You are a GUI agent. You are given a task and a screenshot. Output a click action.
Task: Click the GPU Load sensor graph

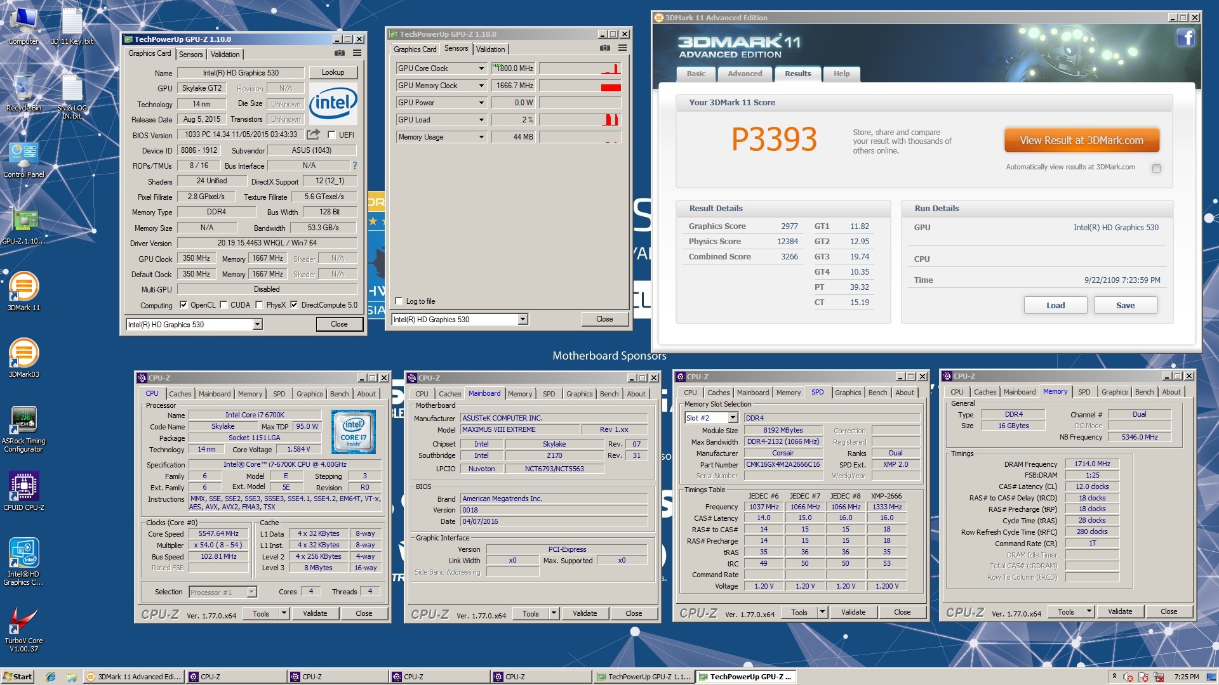580,120
